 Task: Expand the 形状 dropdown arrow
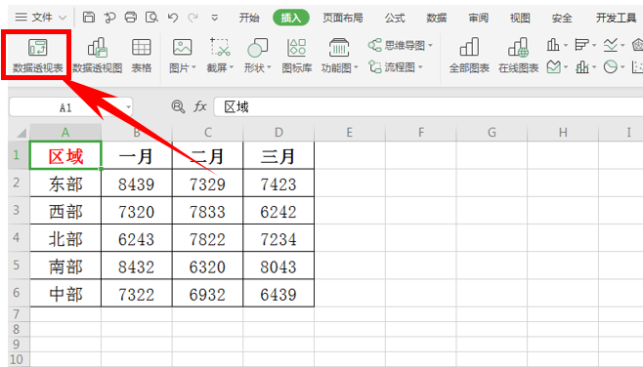269,67
